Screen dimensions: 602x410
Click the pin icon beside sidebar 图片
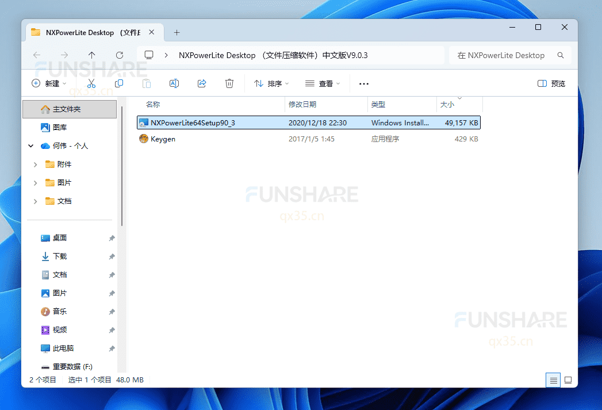pos(112,293)
